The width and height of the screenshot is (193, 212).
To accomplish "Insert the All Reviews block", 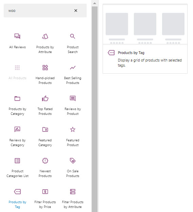I will coord(17,41).
